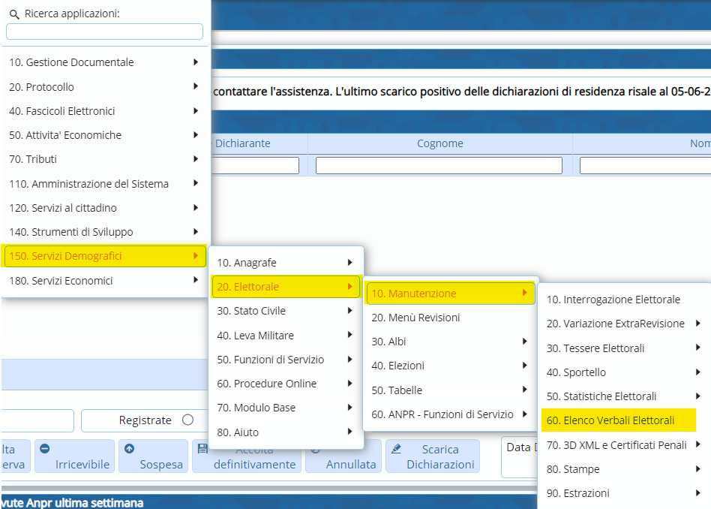
Task: Expand the Variazione ExtraRevisione submenu arrow
Action: point(698,324)
